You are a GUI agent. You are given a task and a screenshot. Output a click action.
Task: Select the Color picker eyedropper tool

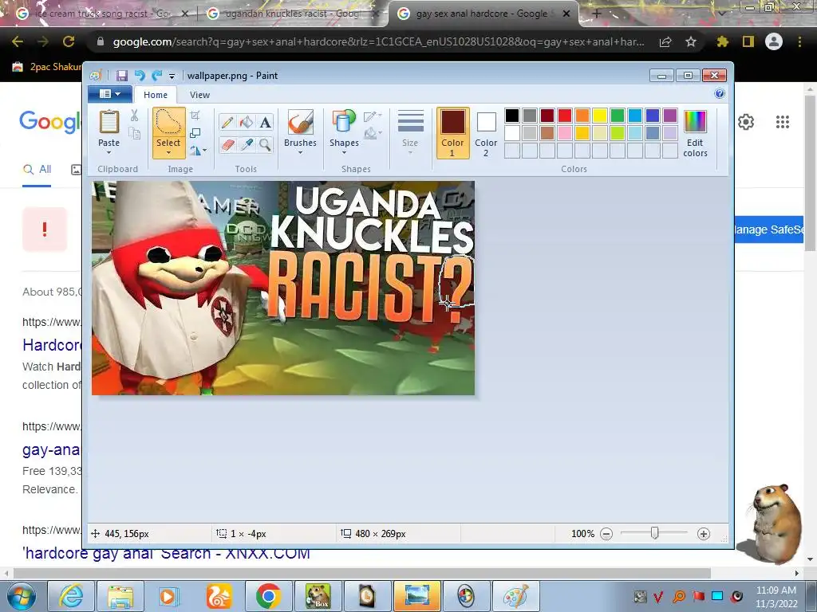246,144
